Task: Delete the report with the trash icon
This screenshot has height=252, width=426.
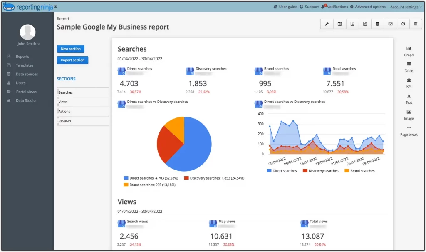Action: click(416, 24)
